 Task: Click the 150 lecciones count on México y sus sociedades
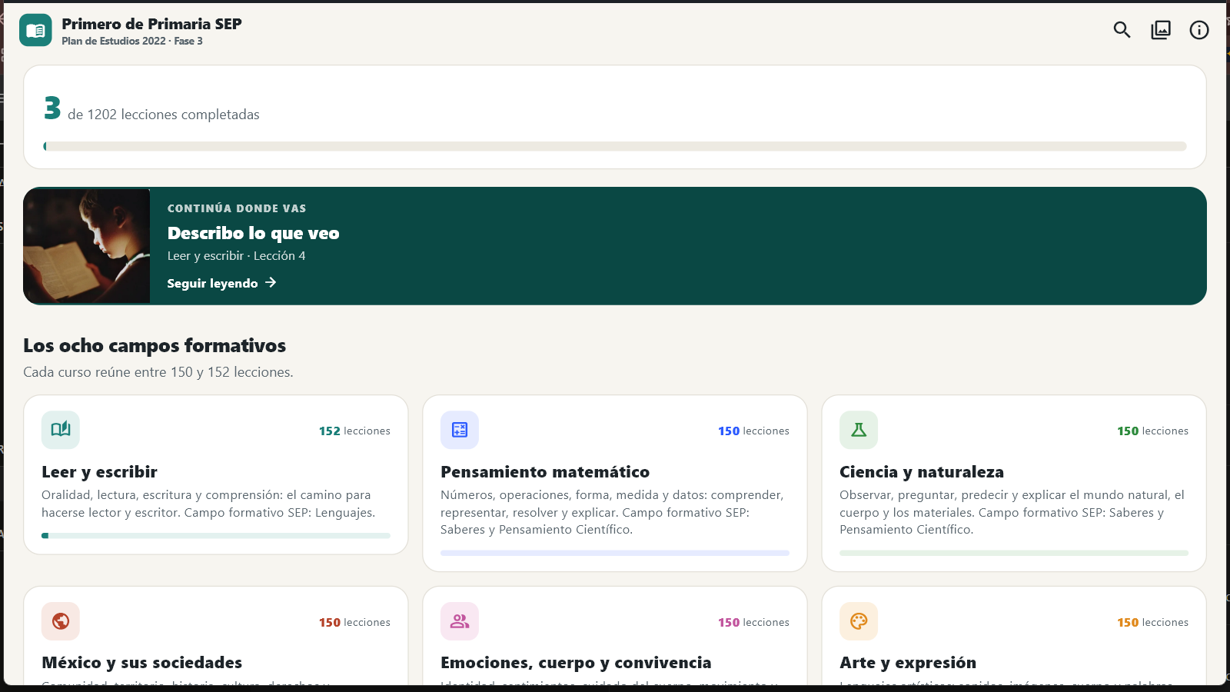tap(354, 623)
